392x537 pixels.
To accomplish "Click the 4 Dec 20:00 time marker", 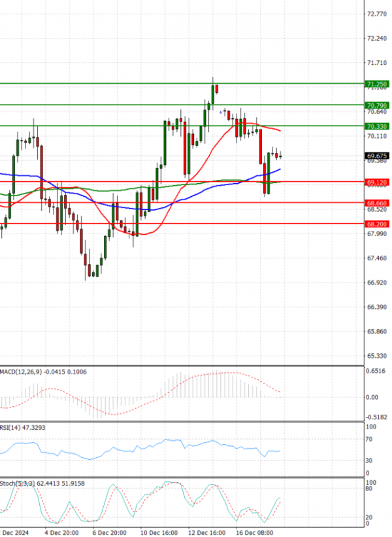I will [x=61, y=532].
